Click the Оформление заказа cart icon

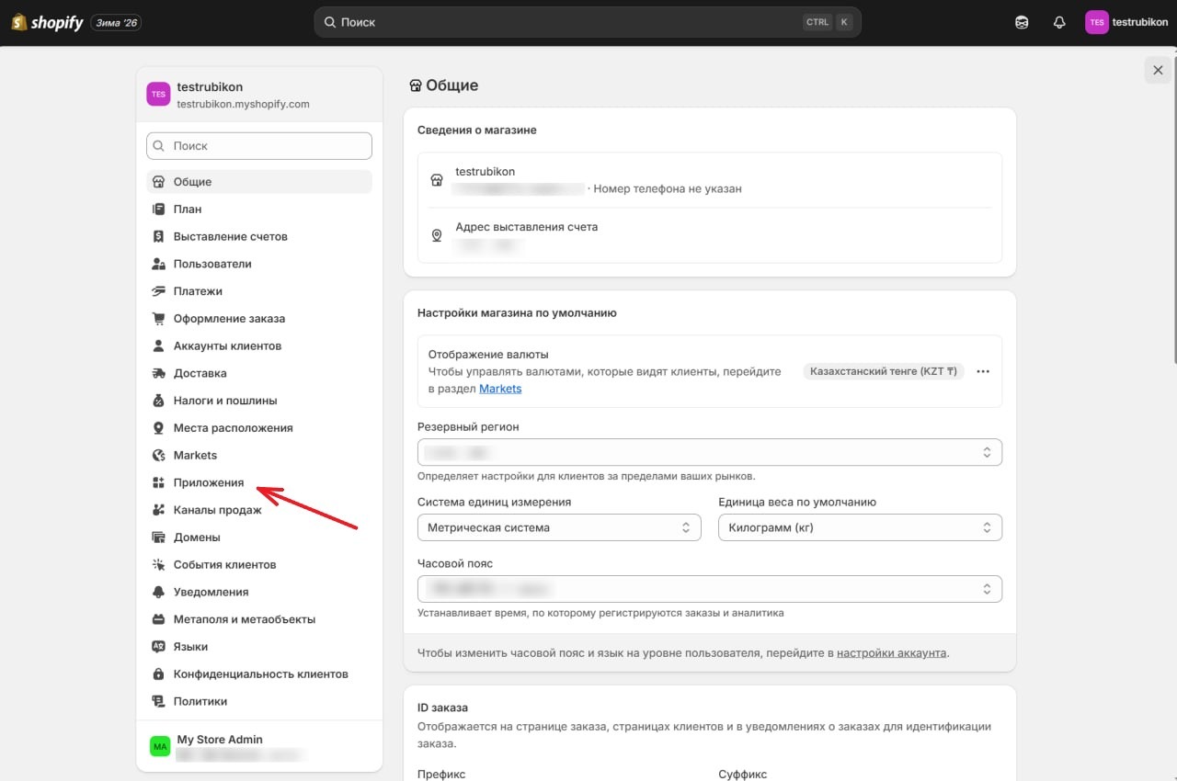[158, 319]
